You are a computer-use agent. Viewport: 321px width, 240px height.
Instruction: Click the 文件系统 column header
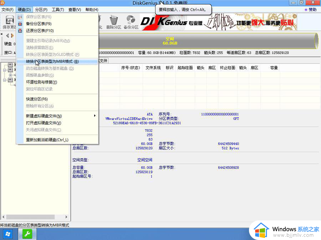point(153,68)
